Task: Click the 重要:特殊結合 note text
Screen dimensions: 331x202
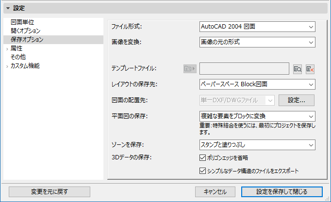Action: tap(257, 129)
